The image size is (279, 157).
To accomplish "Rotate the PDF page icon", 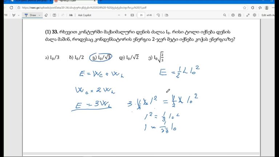I will coord(158,15).
